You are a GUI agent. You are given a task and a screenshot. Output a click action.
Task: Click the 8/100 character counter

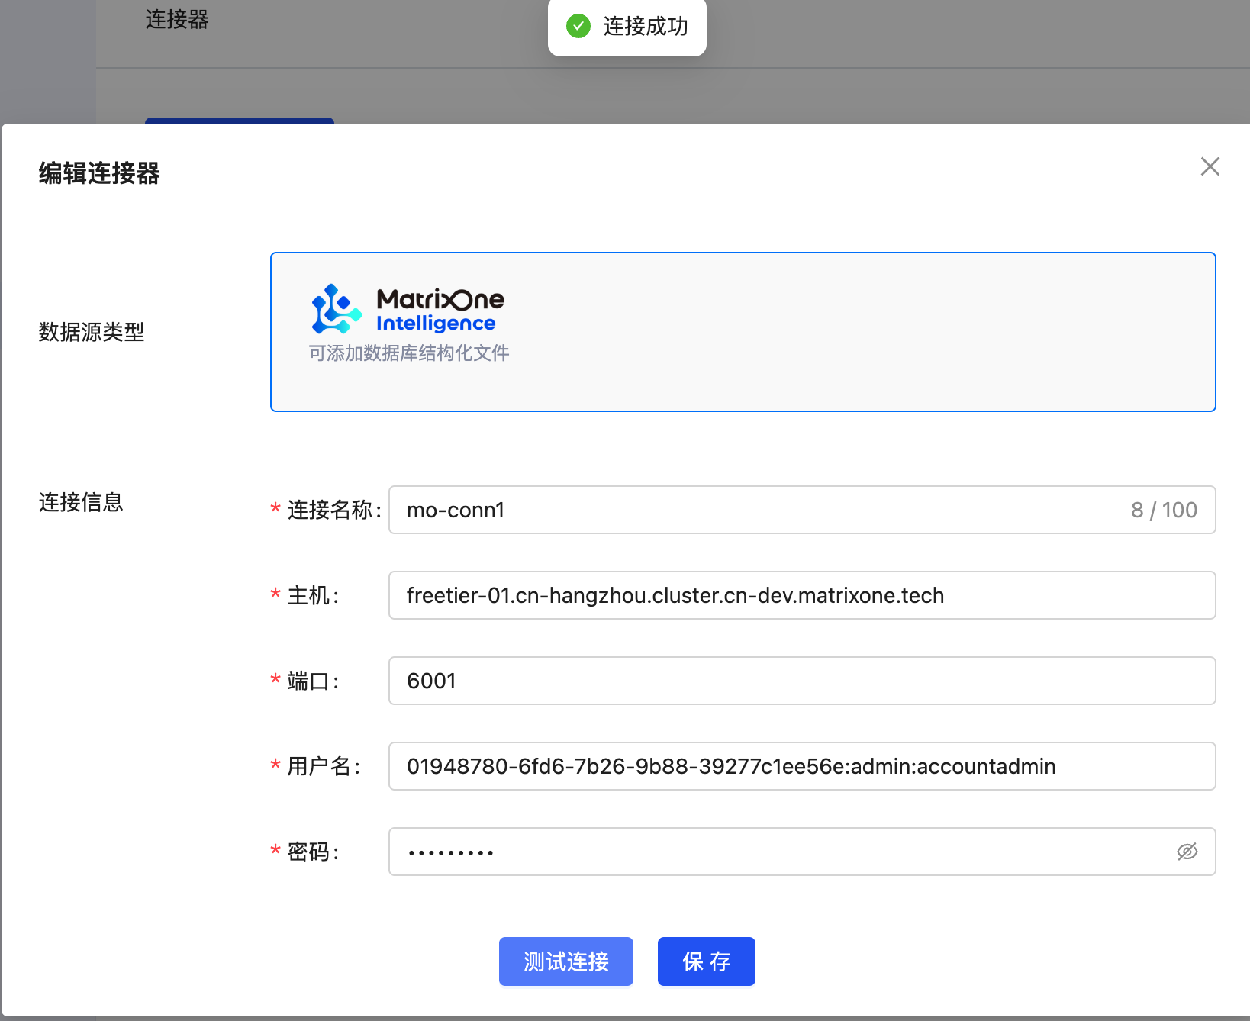coord(1164,510)
